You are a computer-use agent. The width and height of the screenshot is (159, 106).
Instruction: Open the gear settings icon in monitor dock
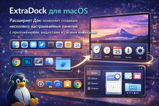[140, 51]
